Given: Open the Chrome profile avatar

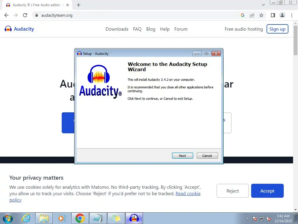Looking at the screenshot, I should 282,15.
